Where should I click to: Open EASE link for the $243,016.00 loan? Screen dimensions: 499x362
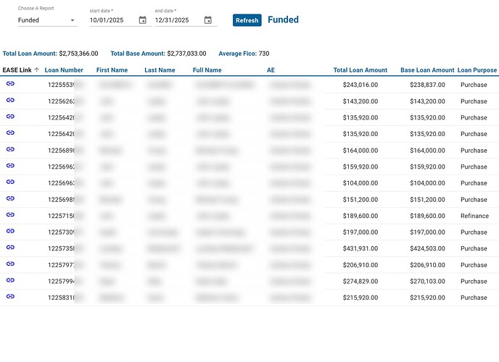pyautogui.click(x=10, y=84)
